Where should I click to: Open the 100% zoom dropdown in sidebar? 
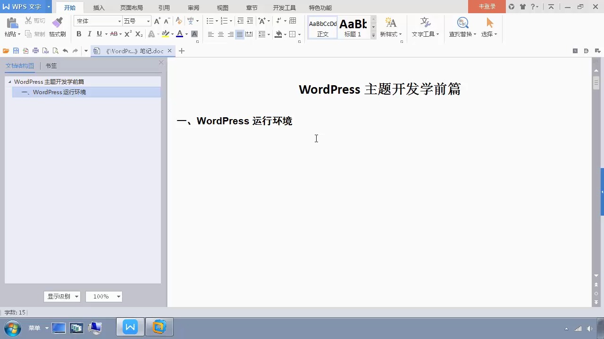(x=118, y=297)
